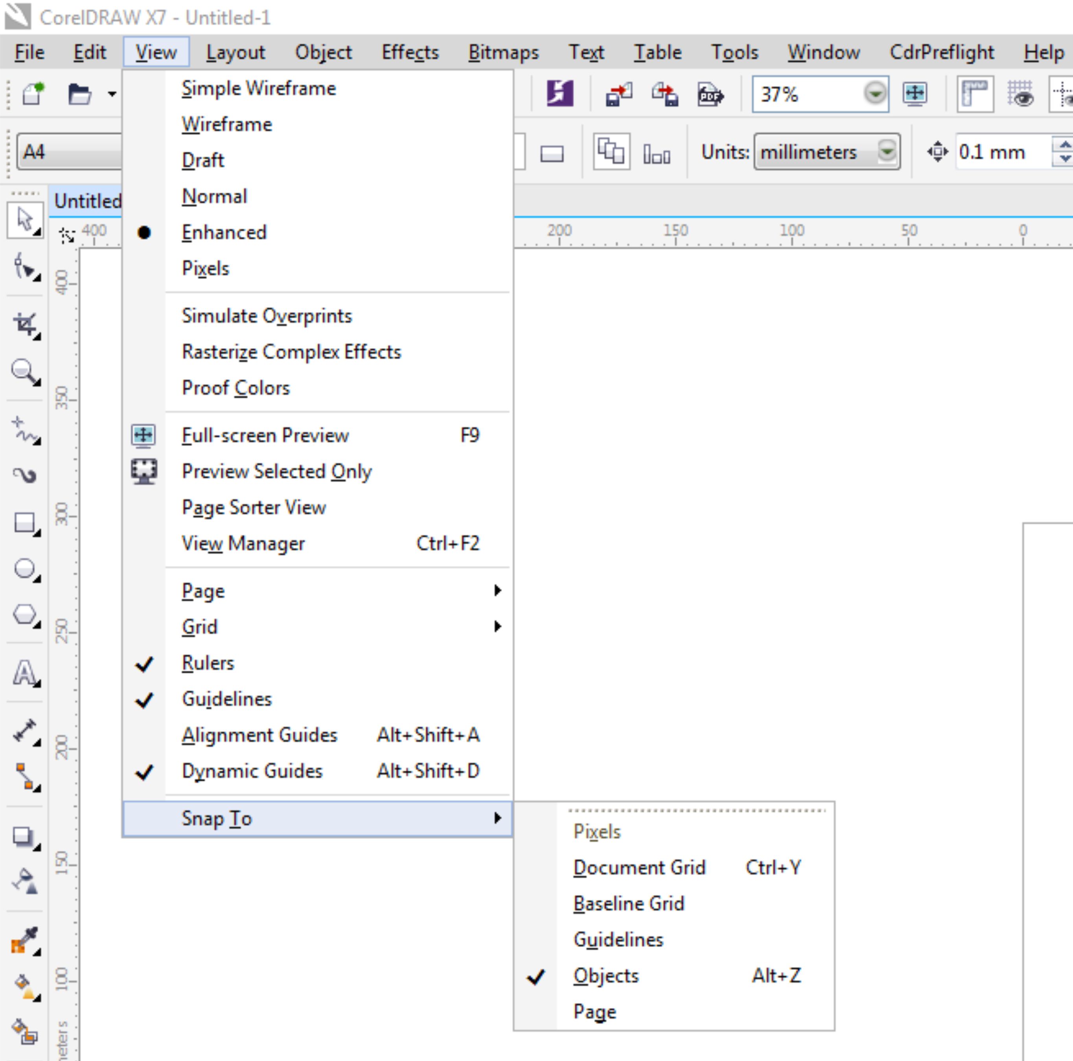Select the Smart Fill tool
Viewport: 1073px width, 1061px height.
point(25,1032)
